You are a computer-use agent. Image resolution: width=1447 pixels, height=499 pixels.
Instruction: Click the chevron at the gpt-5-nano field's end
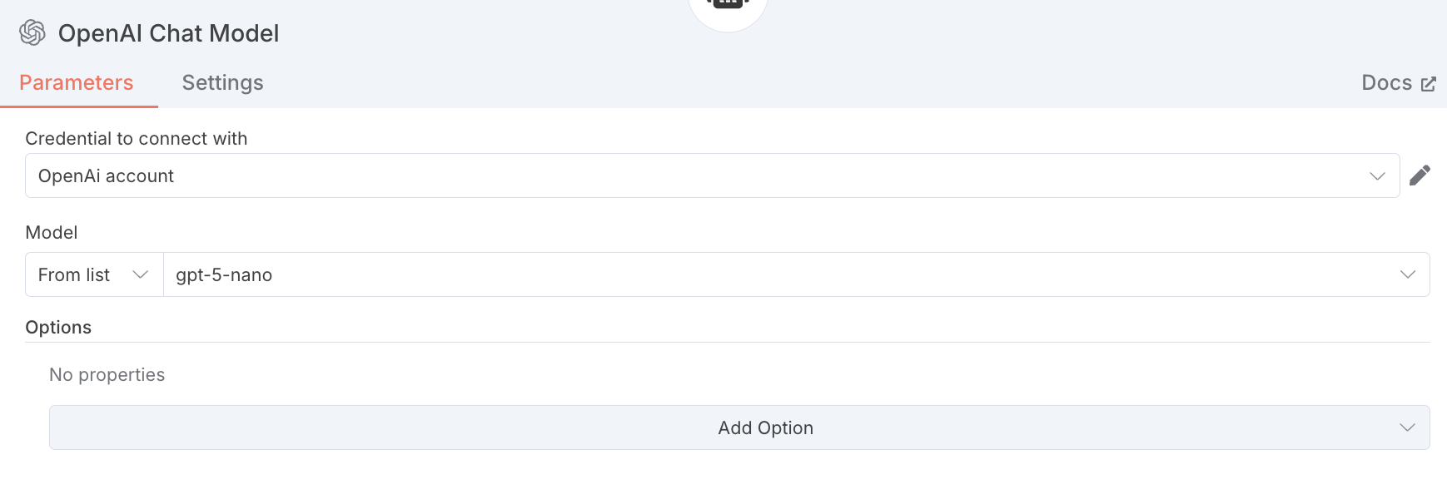point(1408,274)
